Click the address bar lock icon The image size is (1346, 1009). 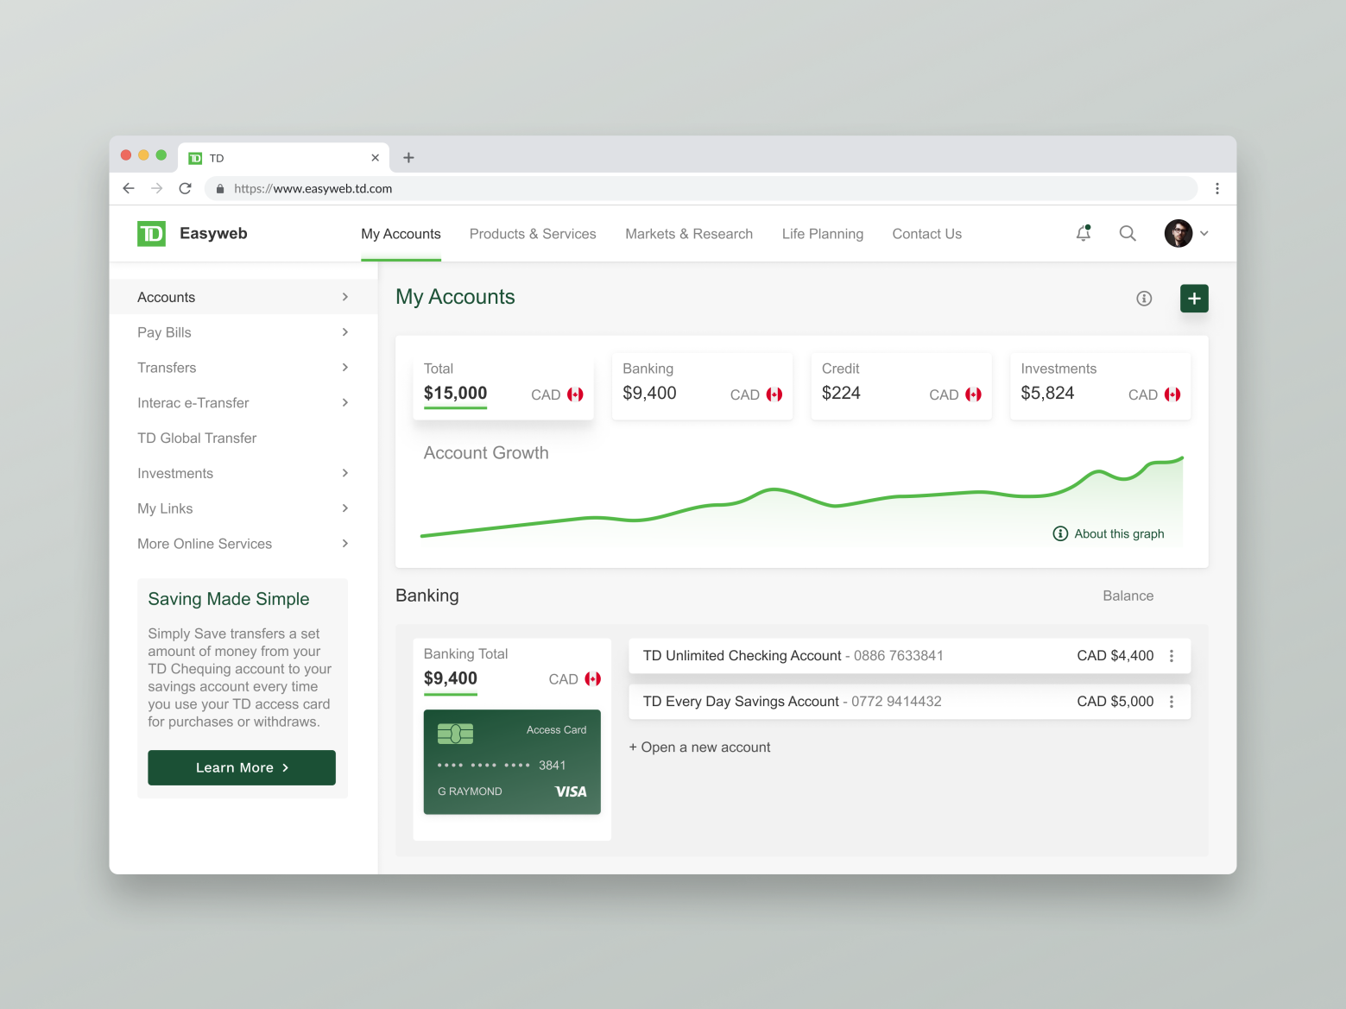[220, 188]
